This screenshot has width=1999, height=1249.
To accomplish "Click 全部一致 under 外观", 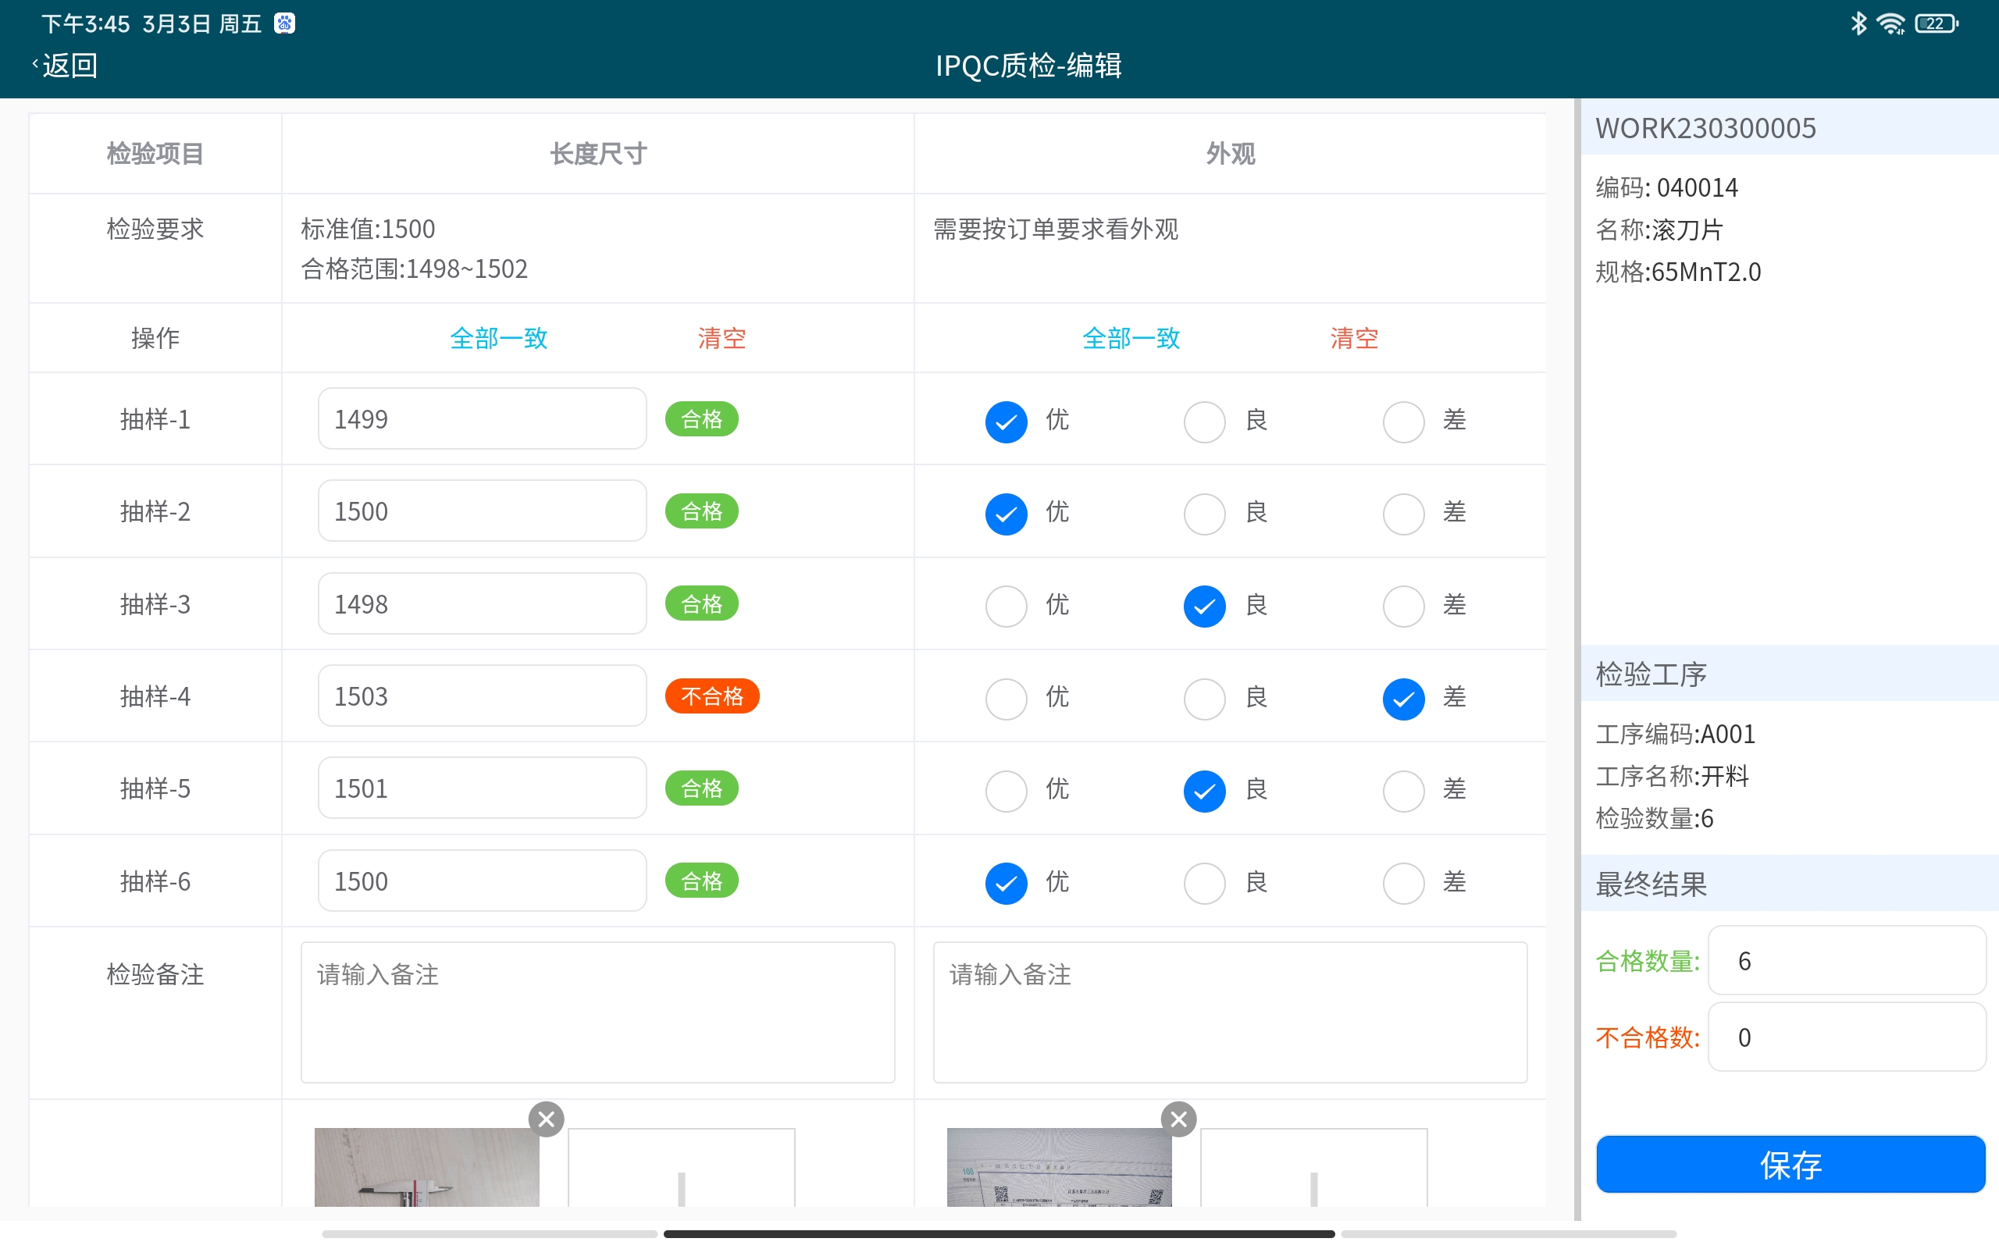I will (1131, 338).
